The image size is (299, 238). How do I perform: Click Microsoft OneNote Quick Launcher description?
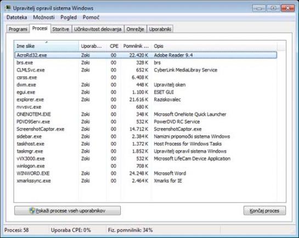190,114
